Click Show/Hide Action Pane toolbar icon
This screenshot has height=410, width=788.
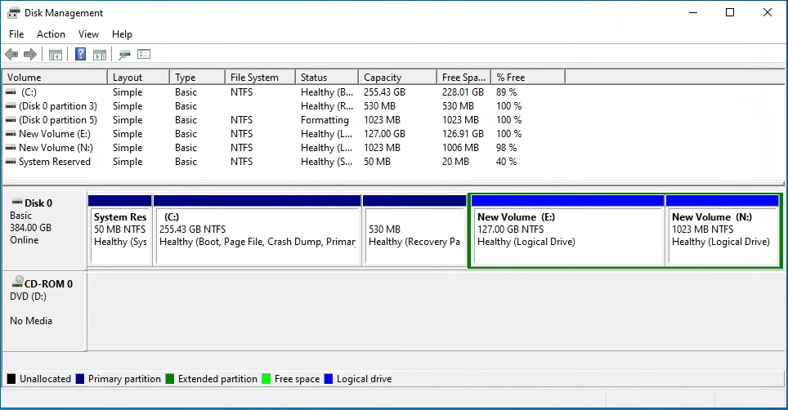[100, 55]
